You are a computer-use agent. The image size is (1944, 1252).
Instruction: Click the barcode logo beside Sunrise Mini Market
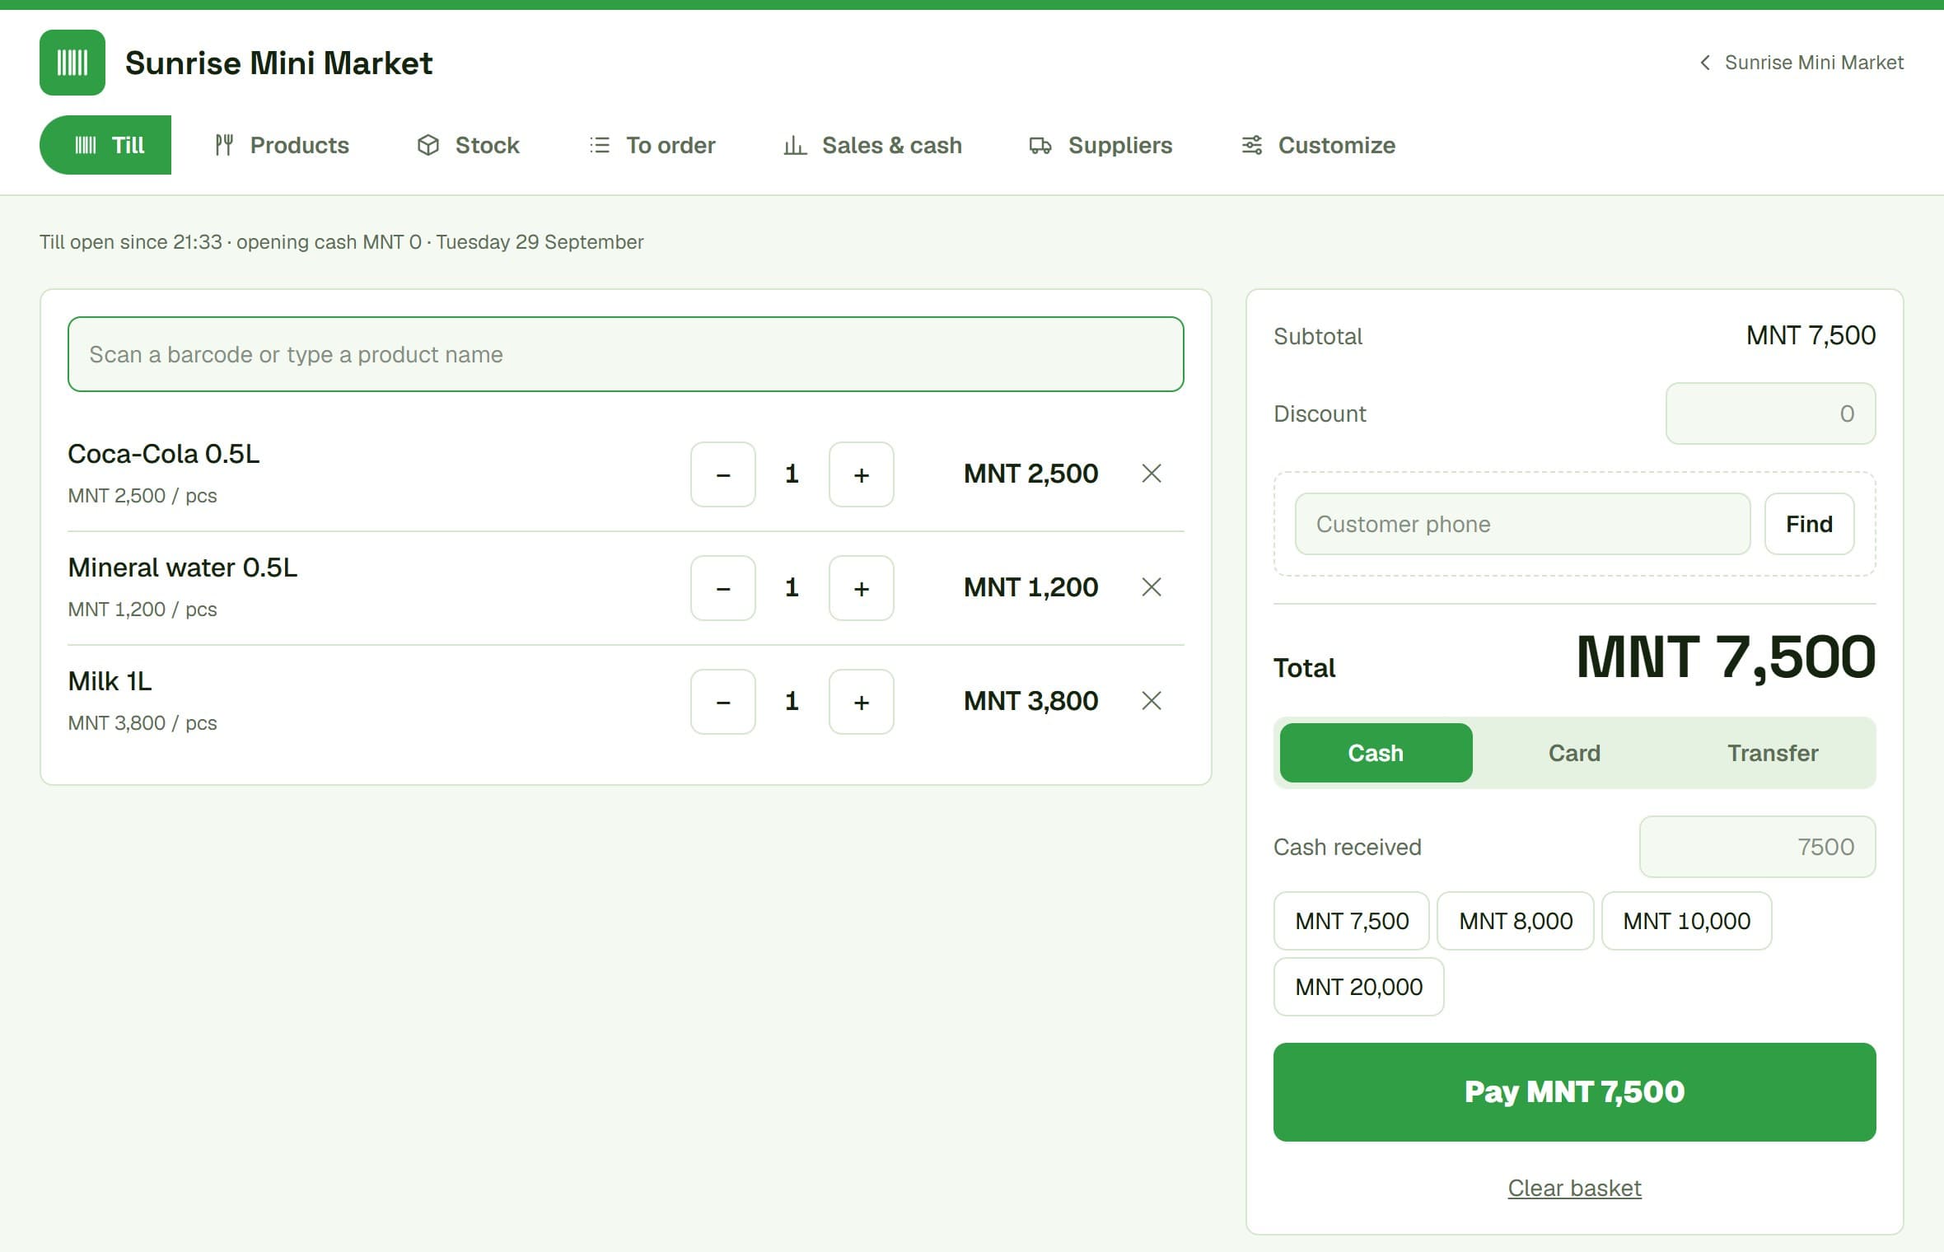coord(72,63)
